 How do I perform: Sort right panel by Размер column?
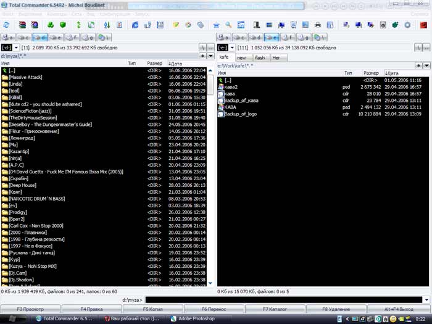pyautogui.click(x=371, y=73)
